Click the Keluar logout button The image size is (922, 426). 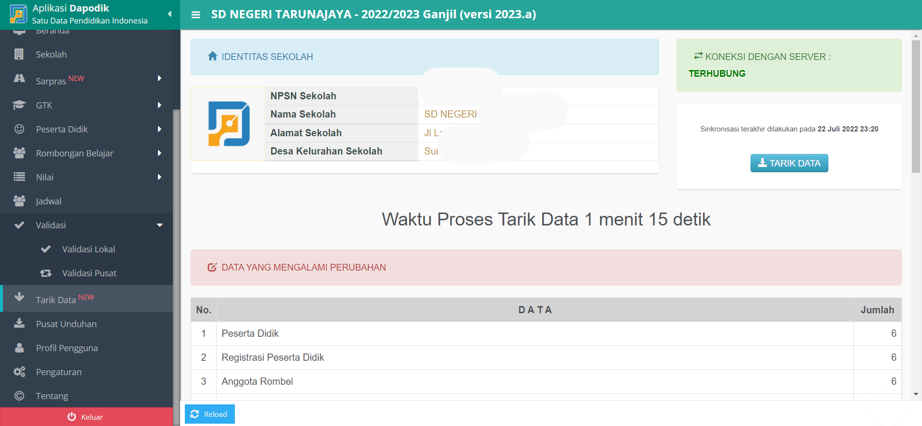tap(86, 417)
